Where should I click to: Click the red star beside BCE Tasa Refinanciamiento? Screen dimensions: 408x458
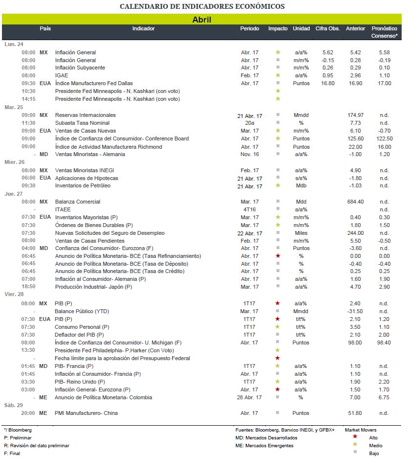coord(278,255)
